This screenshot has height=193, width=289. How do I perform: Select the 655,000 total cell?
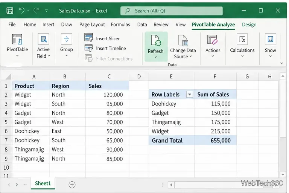click(215, 141)
